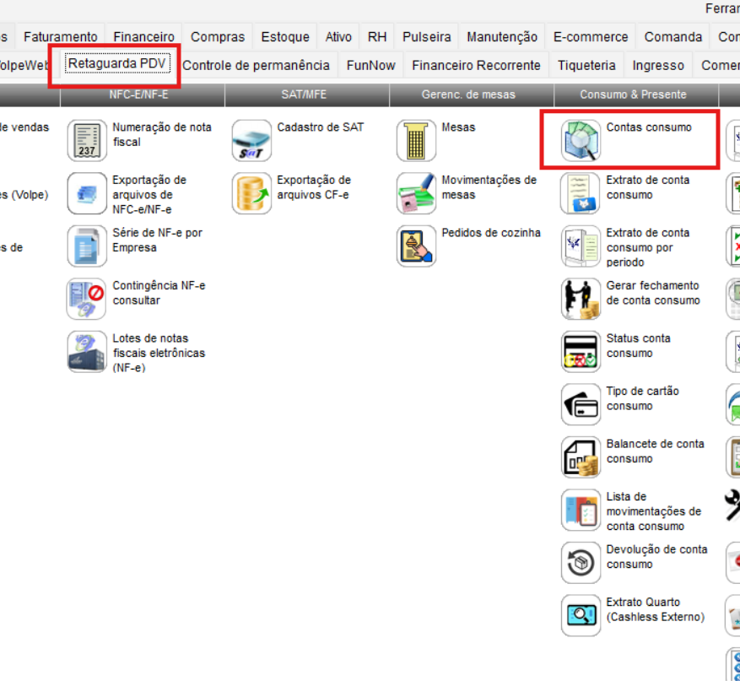
Task: Click the Devolução de conta consumo icon
Action: pyautogui.click(x=581, y=563)
